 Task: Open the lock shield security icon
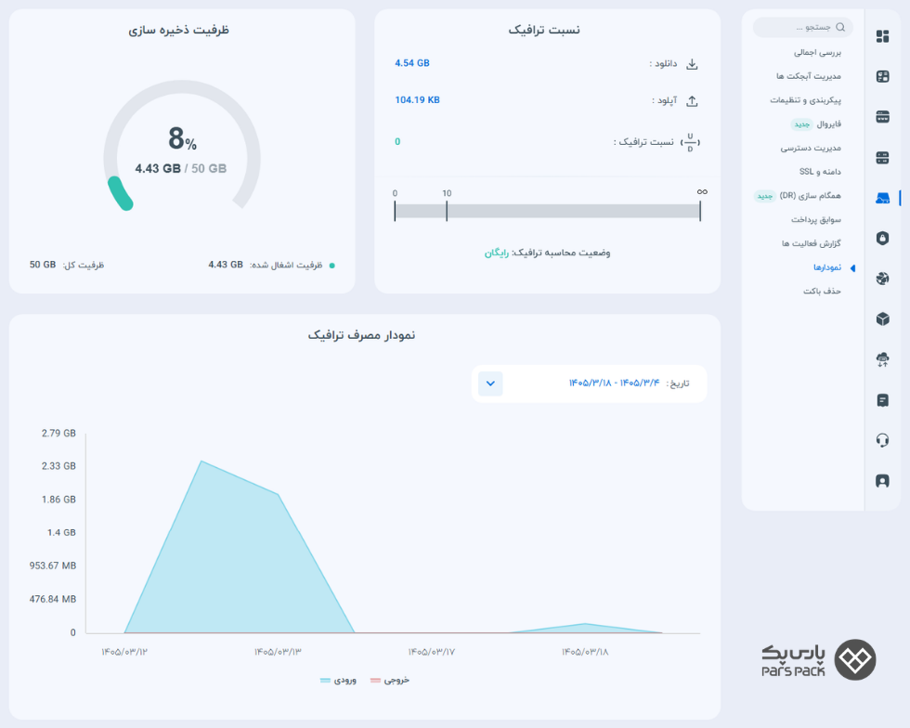pos(882,238)
